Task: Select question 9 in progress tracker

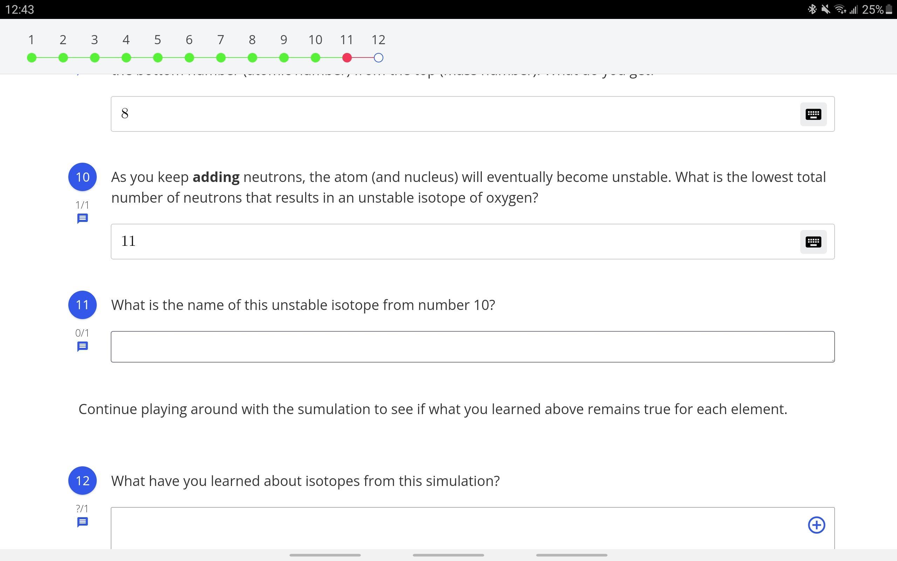Action: pos(284,58)
